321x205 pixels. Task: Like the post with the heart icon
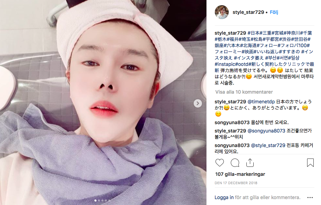(x=219, y=163)
